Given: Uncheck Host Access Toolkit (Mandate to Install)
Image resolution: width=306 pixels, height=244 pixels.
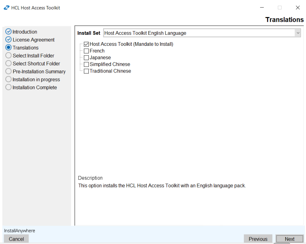Looking at the screenshot, I should (x=86, y=44).
